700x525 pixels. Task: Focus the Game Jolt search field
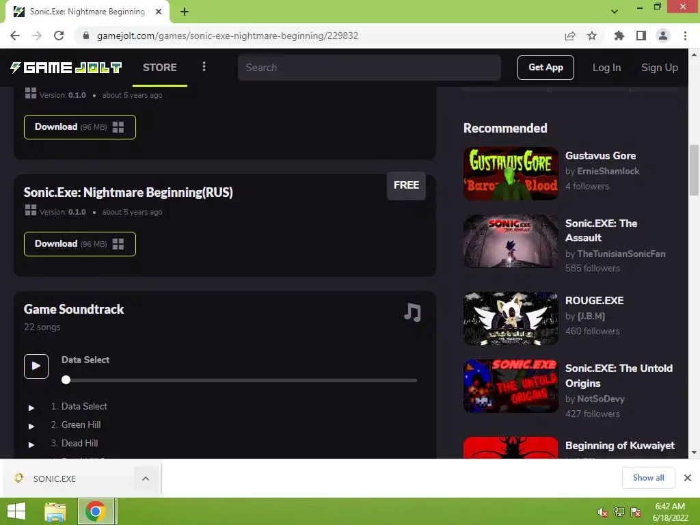[x=369, y=68]
